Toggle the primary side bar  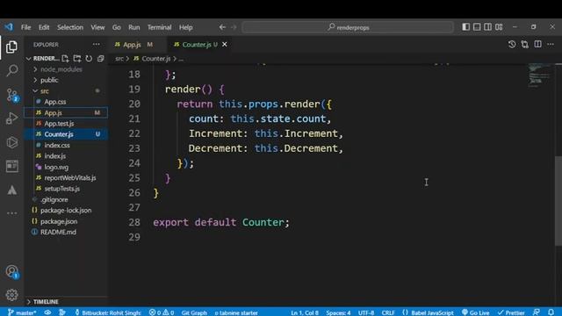coord(465,27)
